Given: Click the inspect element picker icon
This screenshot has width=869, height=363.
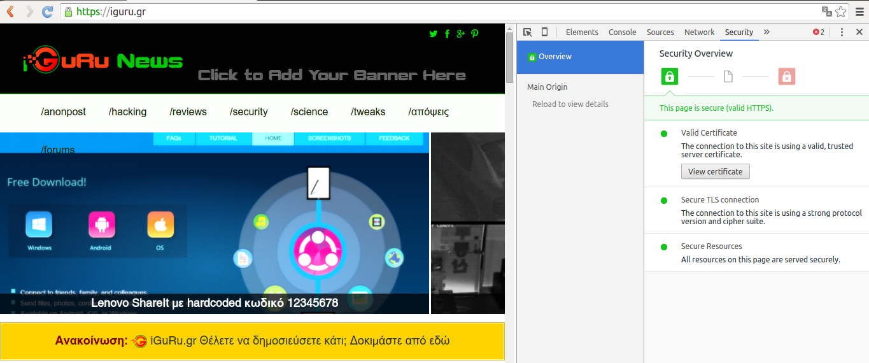Looking at the screenshot, I should tap(527, 32).
